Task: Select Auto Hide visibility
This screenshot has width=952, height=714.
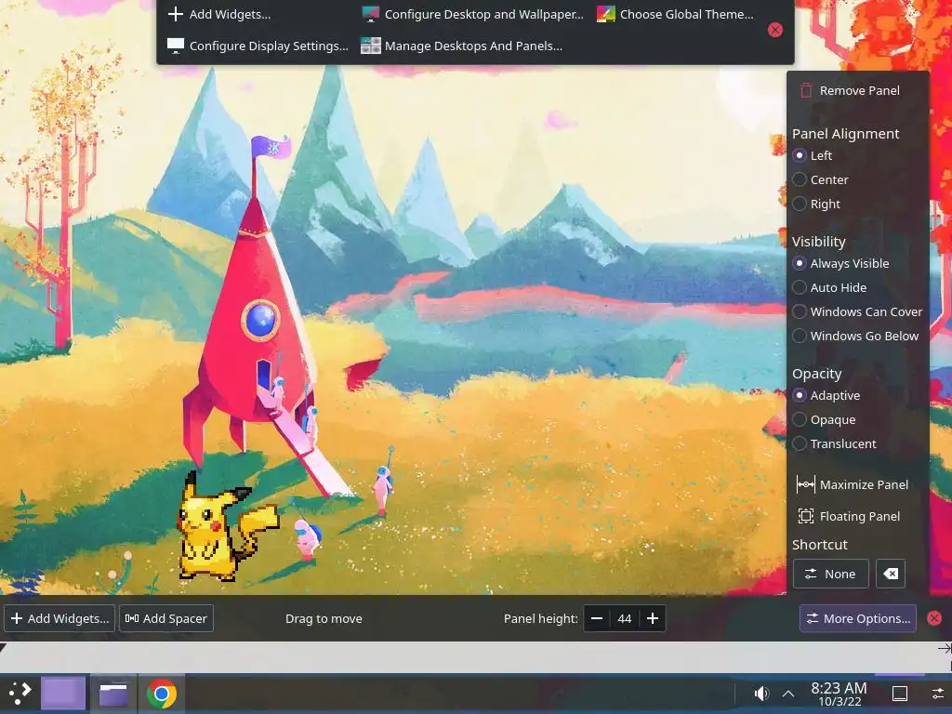Action: [829, 288]
